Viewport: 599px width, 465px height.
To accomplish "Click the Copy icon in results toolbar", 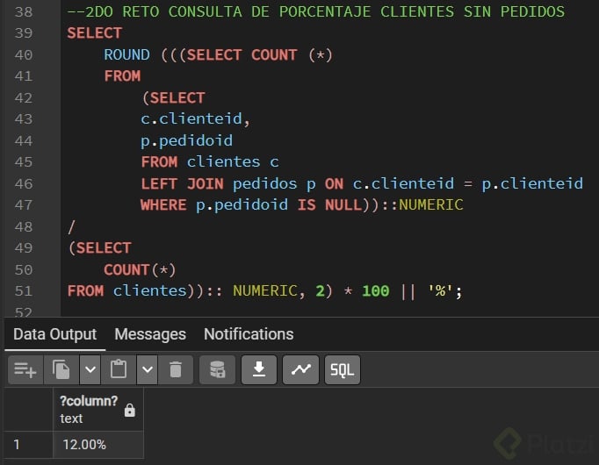I will click(61, 369).
